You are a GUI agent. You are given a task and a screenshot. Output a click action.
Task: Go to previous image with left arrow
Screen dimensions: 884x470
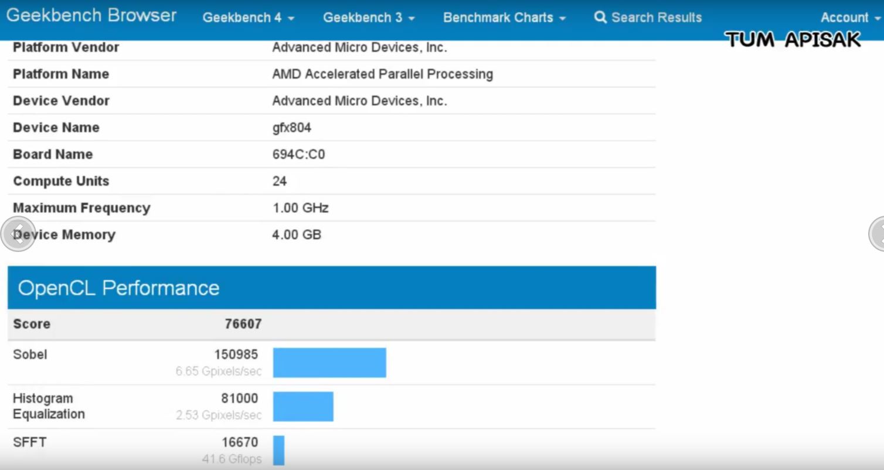[x=18, y=234]
